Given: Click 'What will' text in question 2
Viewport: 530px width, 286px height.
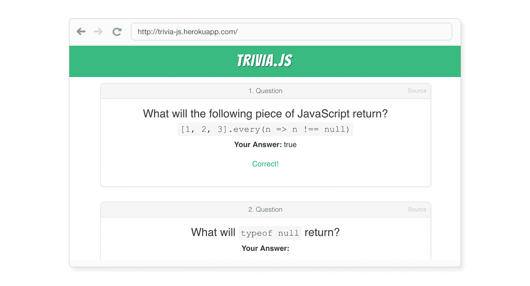Looking at the screenshot, I should pos(213,233).
